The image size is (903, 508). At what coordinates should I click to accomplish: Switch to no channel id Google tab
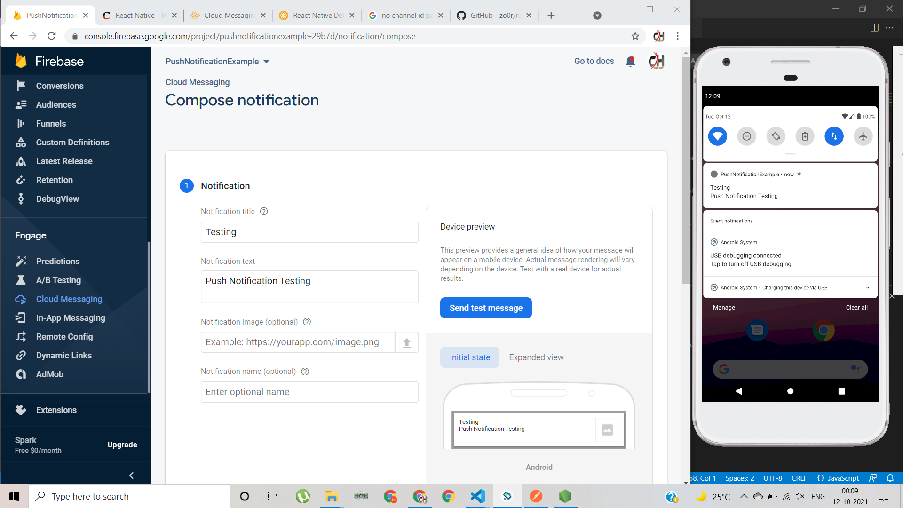[406, 16]
